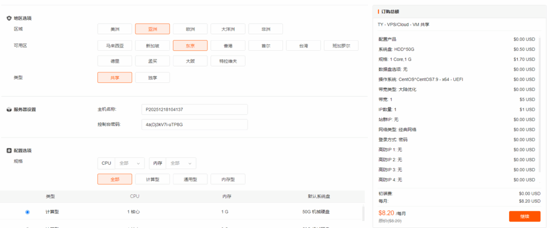
Task: Click the 主机名称 input field
Action: click(194, 109)
